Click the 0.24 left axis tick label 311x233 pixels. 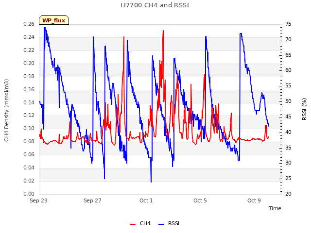click(x=29, y=37)
